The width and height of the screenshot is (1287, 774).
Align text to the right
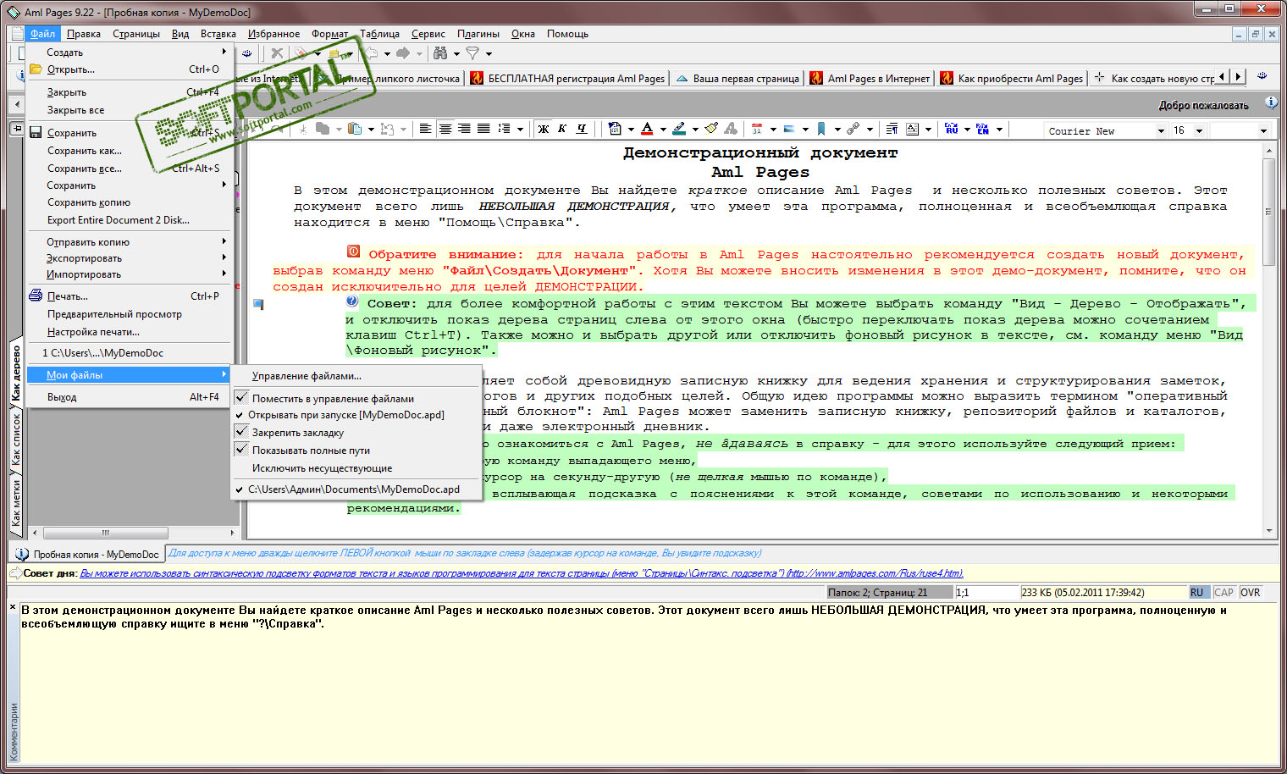tap(464, 129)
